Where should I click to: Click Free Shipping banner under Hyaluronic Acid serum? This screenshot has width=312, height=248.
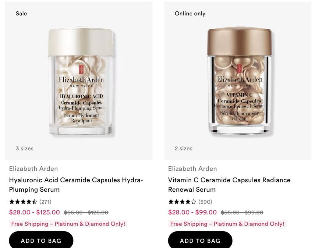click(68, 224)
